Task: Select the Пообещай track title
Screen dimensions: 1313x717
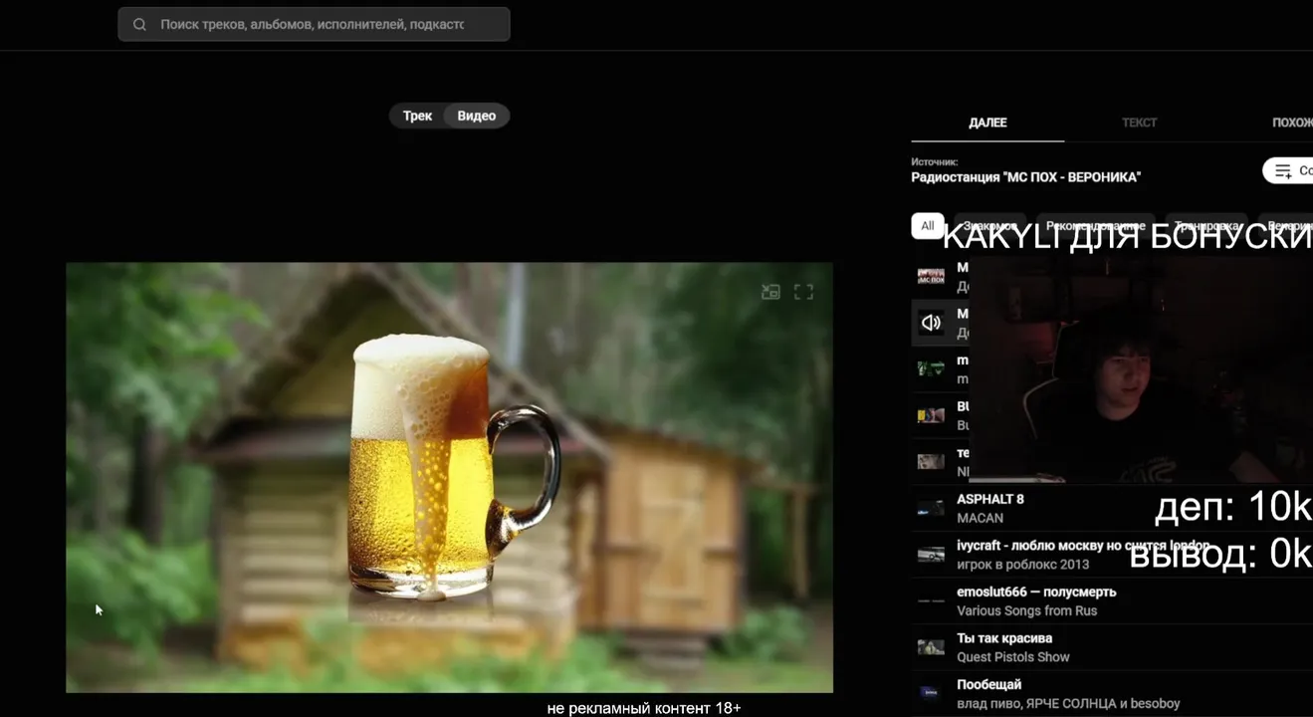Action: (989, 685)
